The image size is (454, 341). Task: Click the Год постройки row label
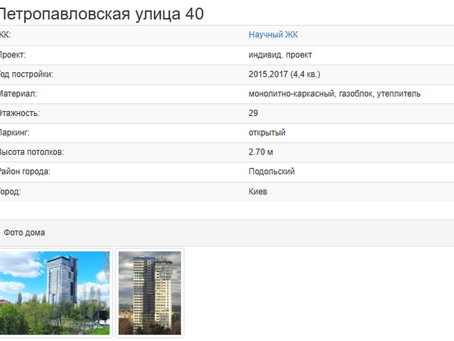point(26,74)
